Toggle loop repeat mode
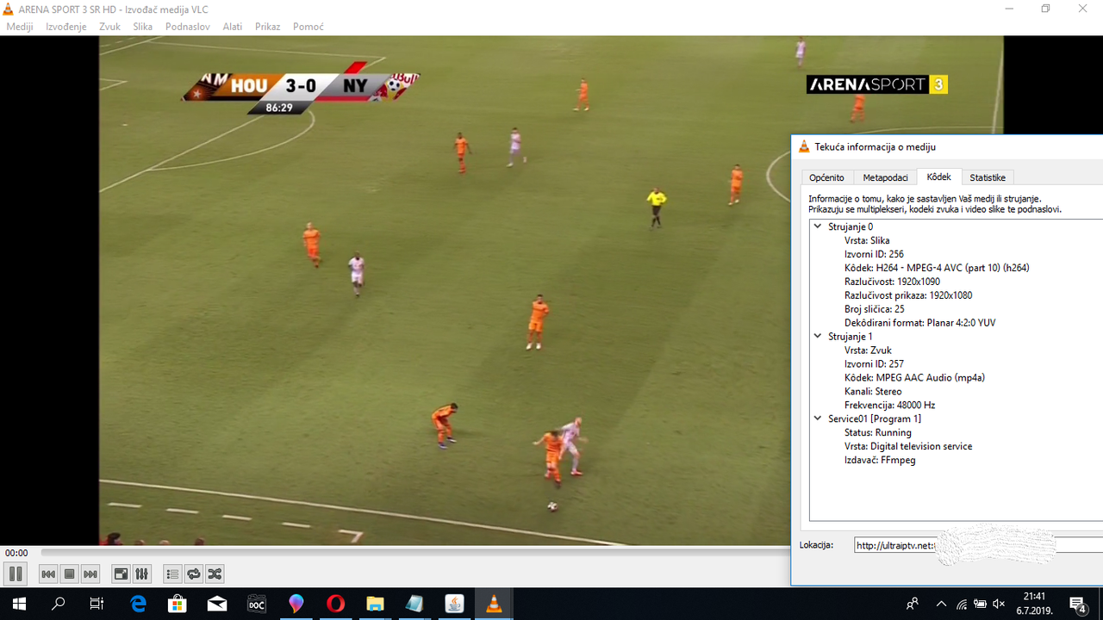This screenshot has height=620, width=1103. pos(194,574)
